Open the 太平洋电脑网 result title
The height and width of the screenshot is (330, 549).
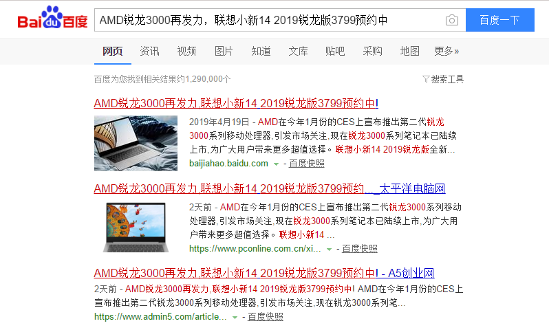click(270, 188)
